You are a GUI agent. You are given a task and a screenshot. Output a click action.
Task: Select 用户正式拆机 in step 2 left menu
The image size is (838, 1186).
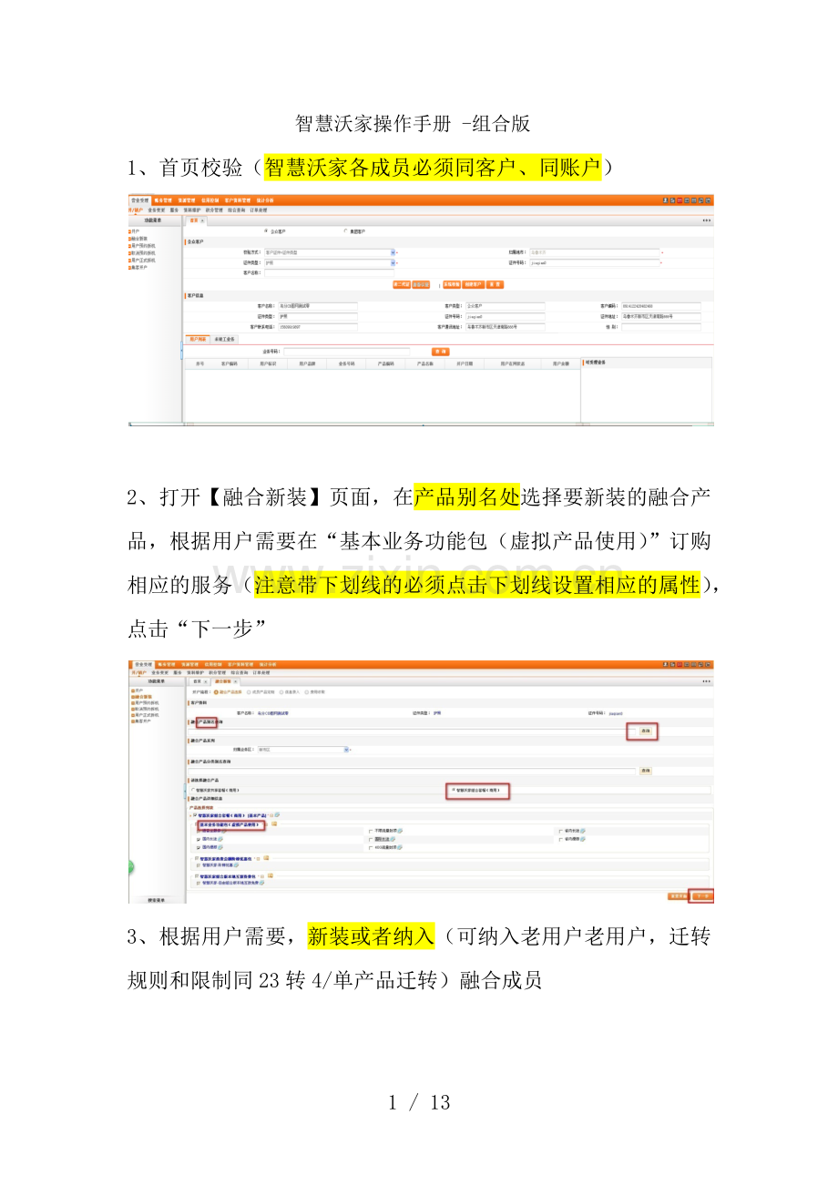pos(143,715)
